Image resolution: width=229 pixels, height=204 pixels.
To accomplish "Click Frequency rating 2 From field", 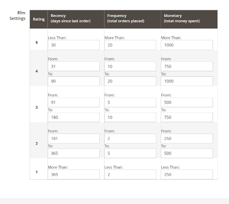I will (130, 139).
